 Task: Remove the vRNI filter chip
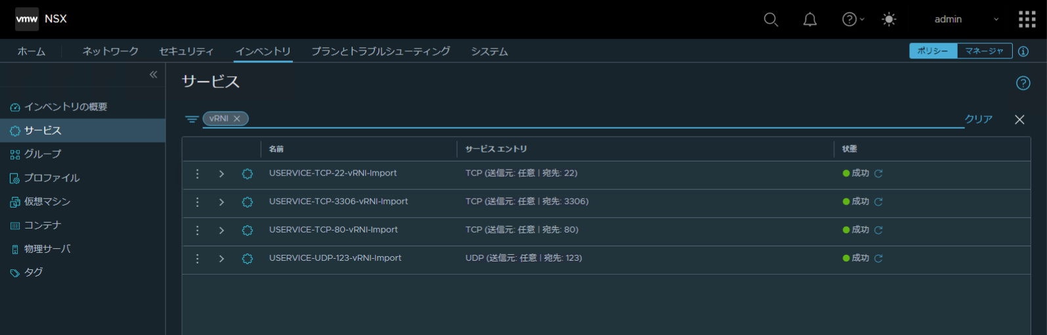(237, 119)
